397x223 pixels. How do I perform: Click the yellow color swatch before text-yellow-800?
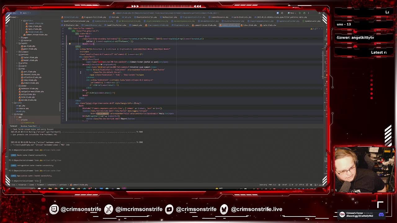click(x=100, y=67)
